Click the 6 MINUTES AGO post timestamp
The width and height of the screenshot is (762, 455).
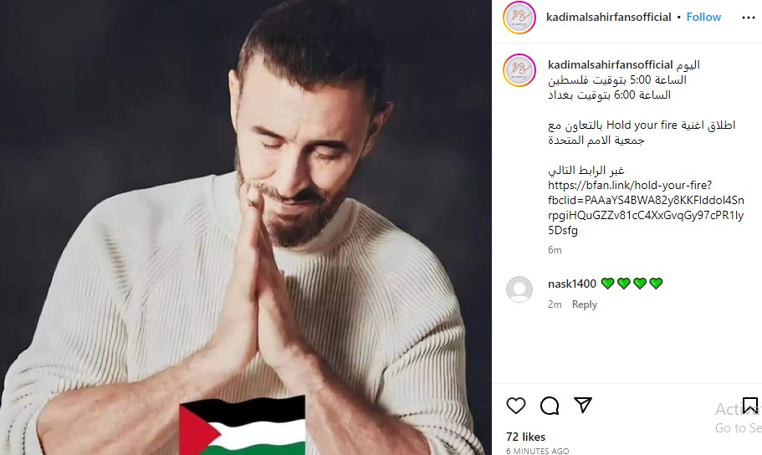(537, 451)
